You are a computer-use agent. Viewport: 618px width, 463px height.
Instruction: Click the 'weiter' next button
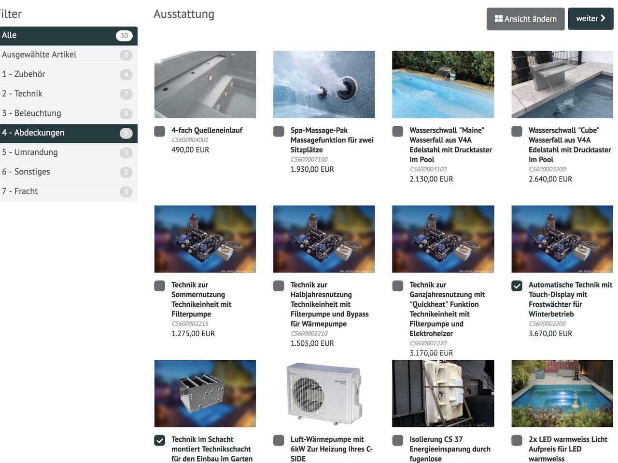[x=590, y=19]
